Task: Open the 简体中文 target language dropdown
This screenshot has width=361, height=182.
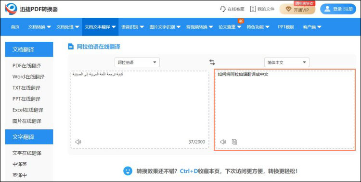Action: [x=287, y=62]
